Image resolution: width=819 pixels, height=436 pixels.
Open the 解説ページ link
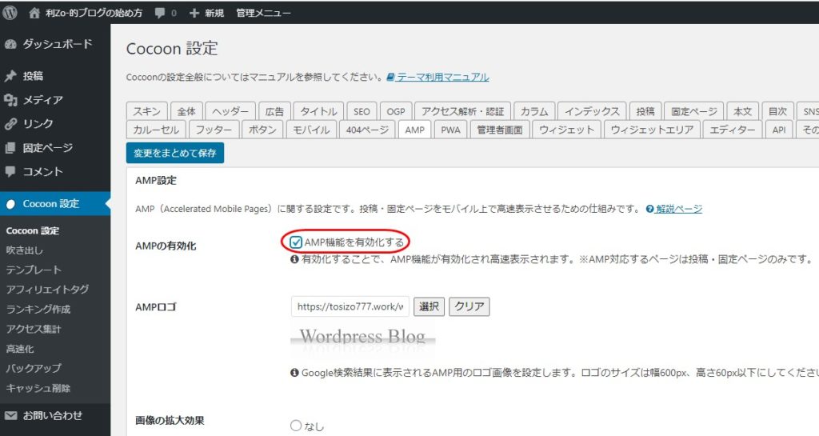678,209
